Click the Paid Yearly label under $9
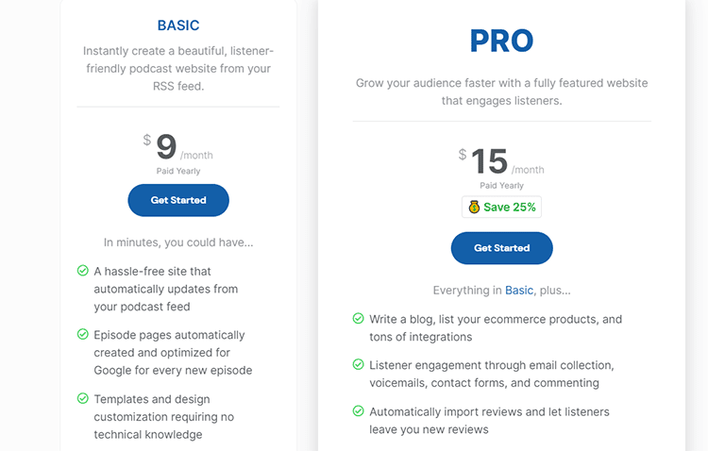Image resolution: width=708 pixels, height=451 pixels. coord(178,171)
